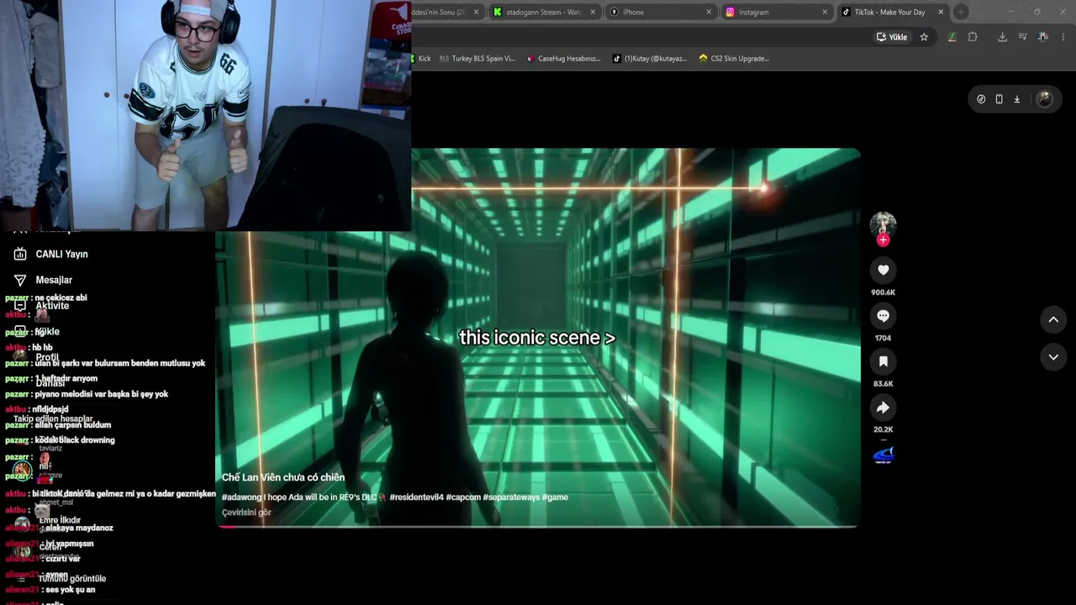Click the phone icon in TikTok's top pill
This screenshot has height=605, width=1076.
pos(999,99)
